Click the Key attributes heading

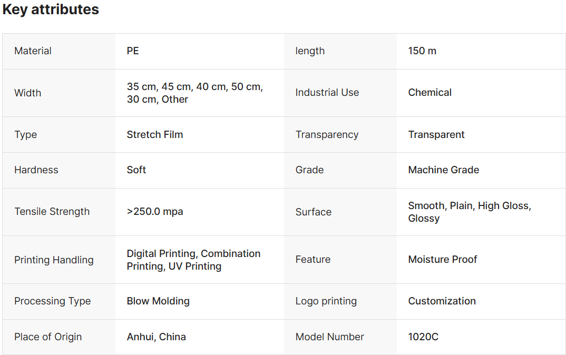[x=51, y=9]
